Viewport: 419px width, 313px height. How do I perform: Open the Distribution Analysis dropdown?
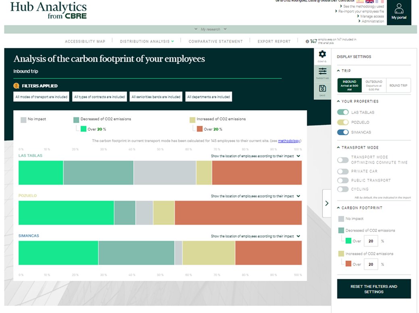point(147,41)
